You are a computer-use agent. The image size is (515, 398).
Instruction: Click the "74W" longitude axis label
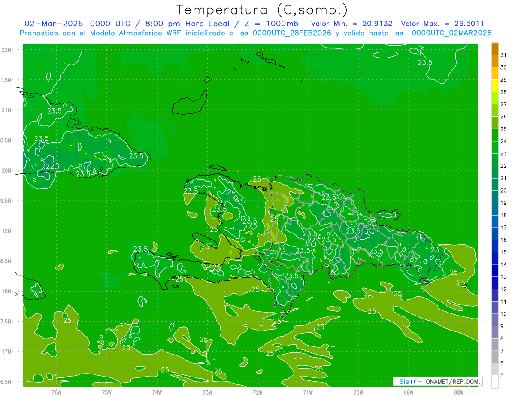(x=157, y=392)
